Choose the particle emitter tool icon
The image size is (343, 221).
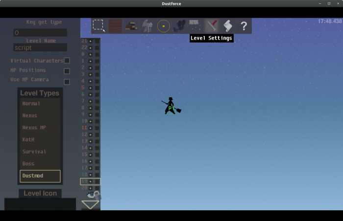point(195,26)
